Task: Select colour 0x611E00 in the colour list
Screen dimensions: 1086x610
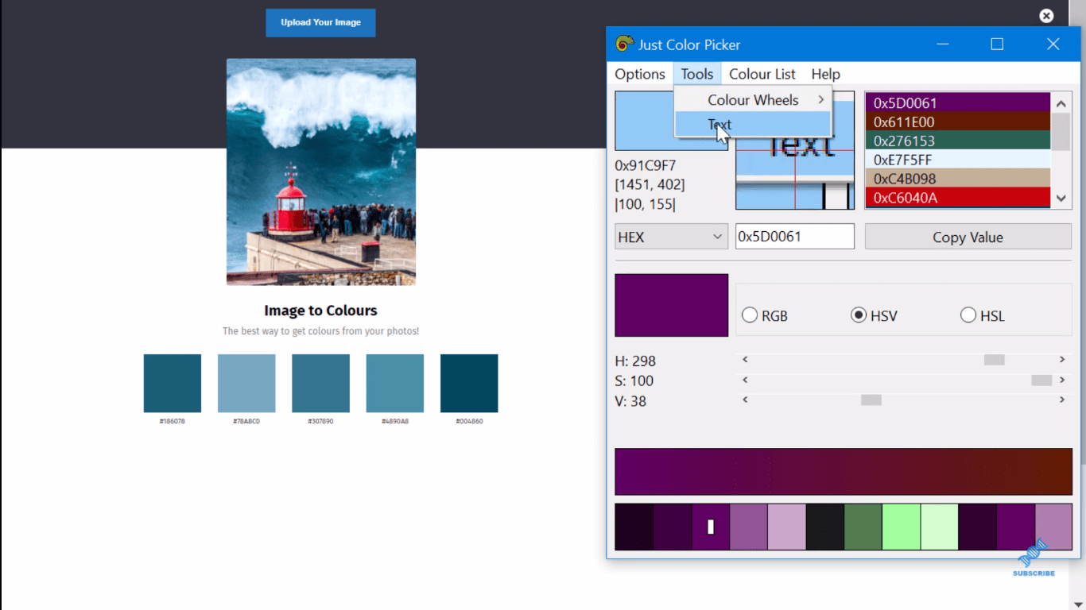Action: pos(958,122)
